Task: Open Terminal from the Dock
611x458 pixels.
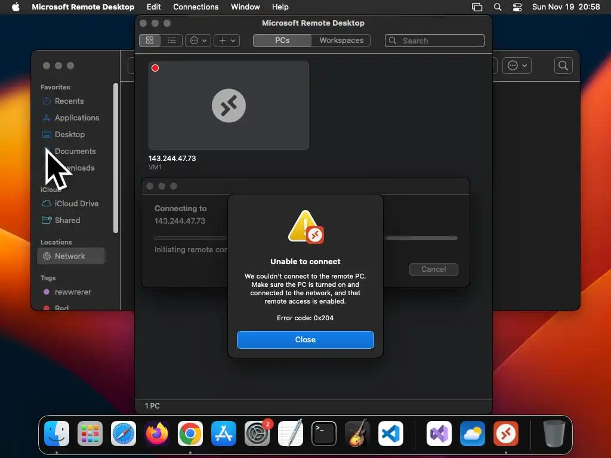Action: pos(324,434)
